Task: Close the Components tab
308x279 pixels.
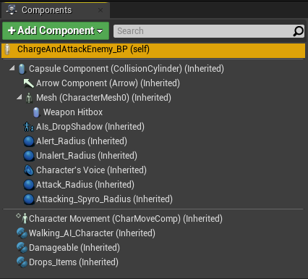Action: tap(100, 10)
